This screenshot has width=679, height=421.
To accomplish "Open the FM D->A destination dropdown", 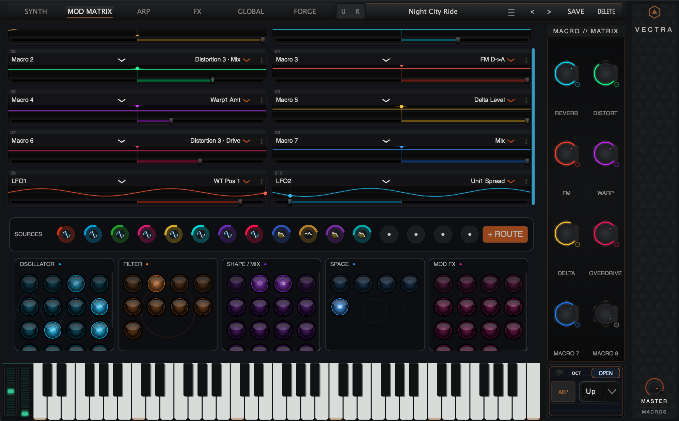I will tap(511, 60).
